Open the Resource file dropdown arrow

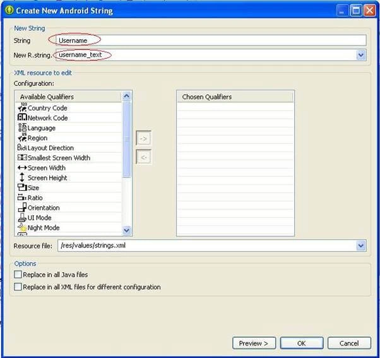coord(361,246)
